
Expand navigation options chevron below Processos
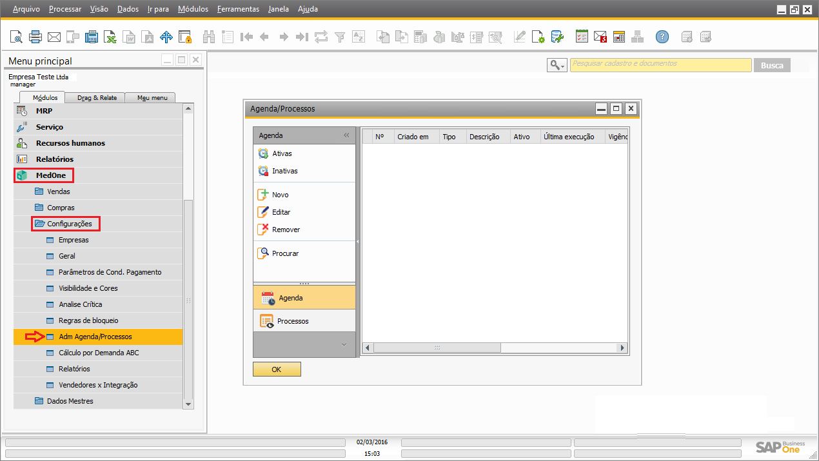point(344,345)
